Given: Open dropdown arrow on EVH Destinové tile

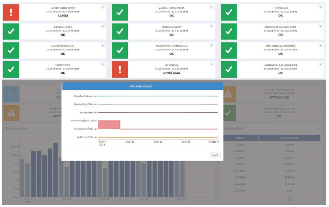Looking at the screenshot, I should click(103, 7).
